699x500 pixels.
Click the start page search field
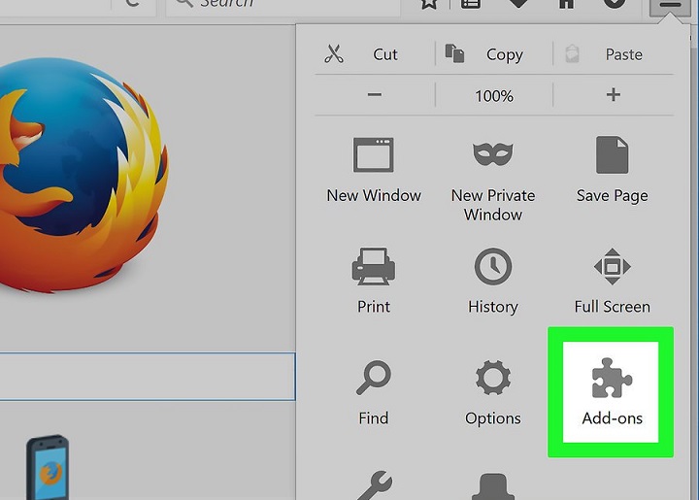coord(148,377)
